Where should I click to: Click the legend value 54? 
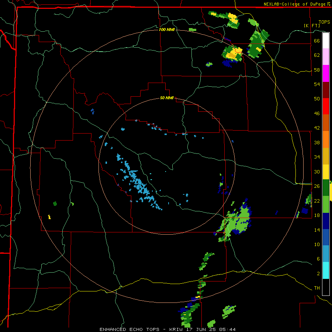click(317, 84)
